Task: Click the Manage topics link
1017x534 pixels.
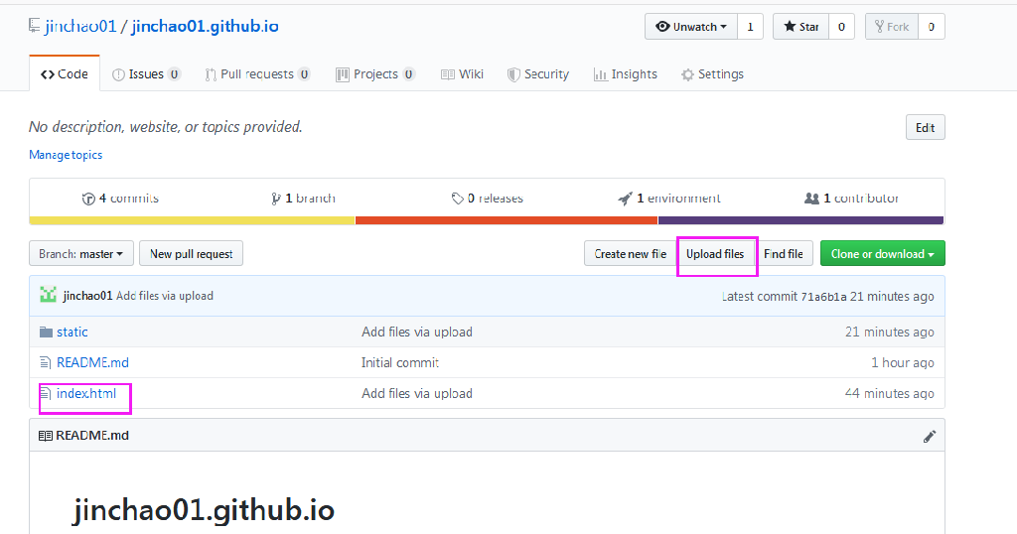Action: point(66,155)
